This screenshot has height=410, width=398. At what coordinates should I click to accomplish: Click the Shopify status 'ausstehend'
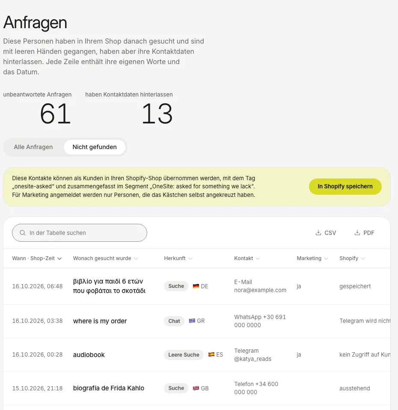[355, 388]
